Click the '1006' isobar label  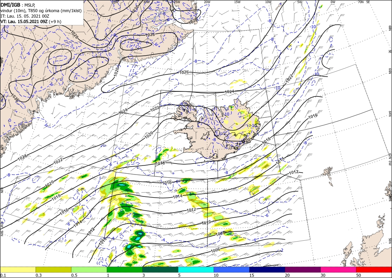coord(215,249)
